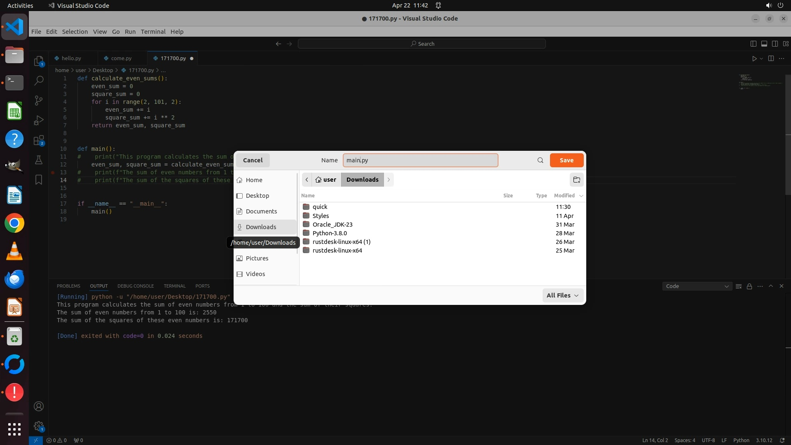Open the Terminal menu
Viewport: 791px width, 445px height.
153,32
